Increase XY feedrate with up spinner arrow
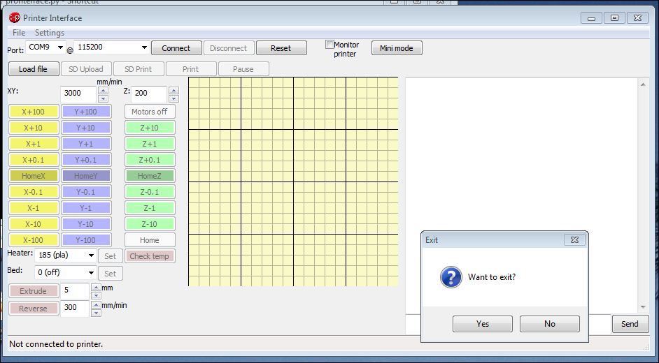 coord(103,90)
